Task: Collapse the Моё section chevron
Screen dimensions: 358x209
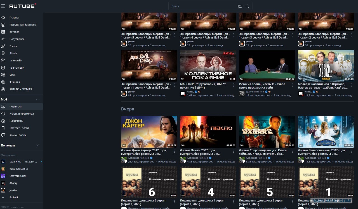Action: point(37,99)
